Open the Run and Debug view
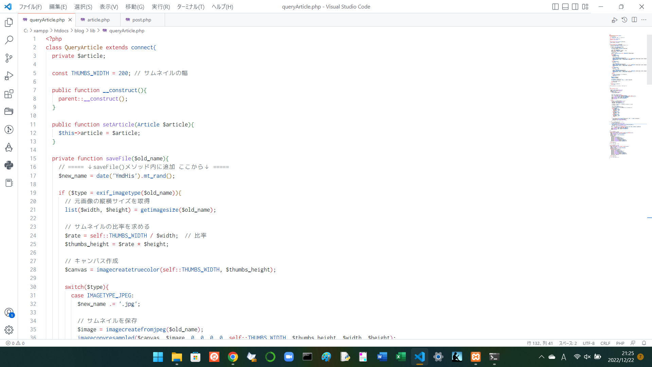652x367 pixels. [9, 75]
